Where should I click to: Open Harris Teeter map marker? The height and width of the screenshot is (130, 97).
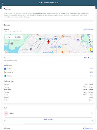[53, 52]
